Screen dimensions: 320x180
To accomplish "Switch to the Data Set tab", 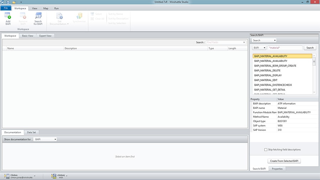I will [x=31, y=132].
